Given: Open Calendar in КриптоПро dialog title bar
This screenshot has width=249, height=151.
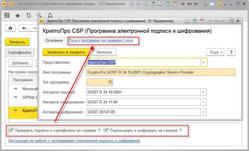Looking at the screenshot, I should click(x=202, y=21).
